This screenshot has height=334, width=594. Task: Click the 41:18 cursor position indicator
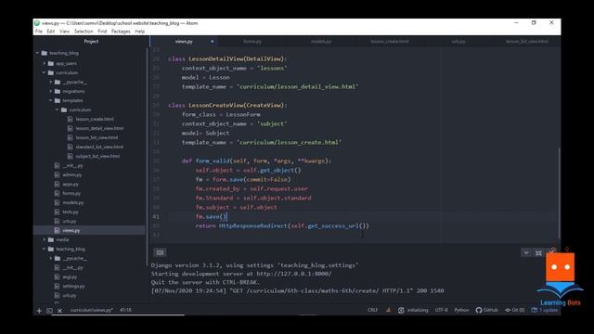click(125, 310)
